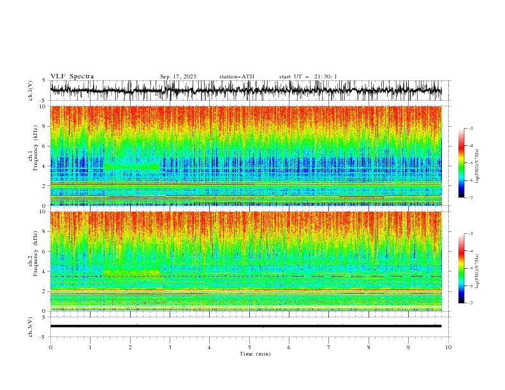This screenshot has width=505, height=390.
Task: Click the lower PSD color bar
Action: (462, 268)
